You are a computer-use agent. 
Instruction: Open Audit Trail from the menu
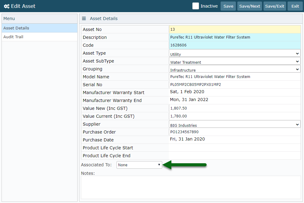pyautogui.click(x=40, y=37)
